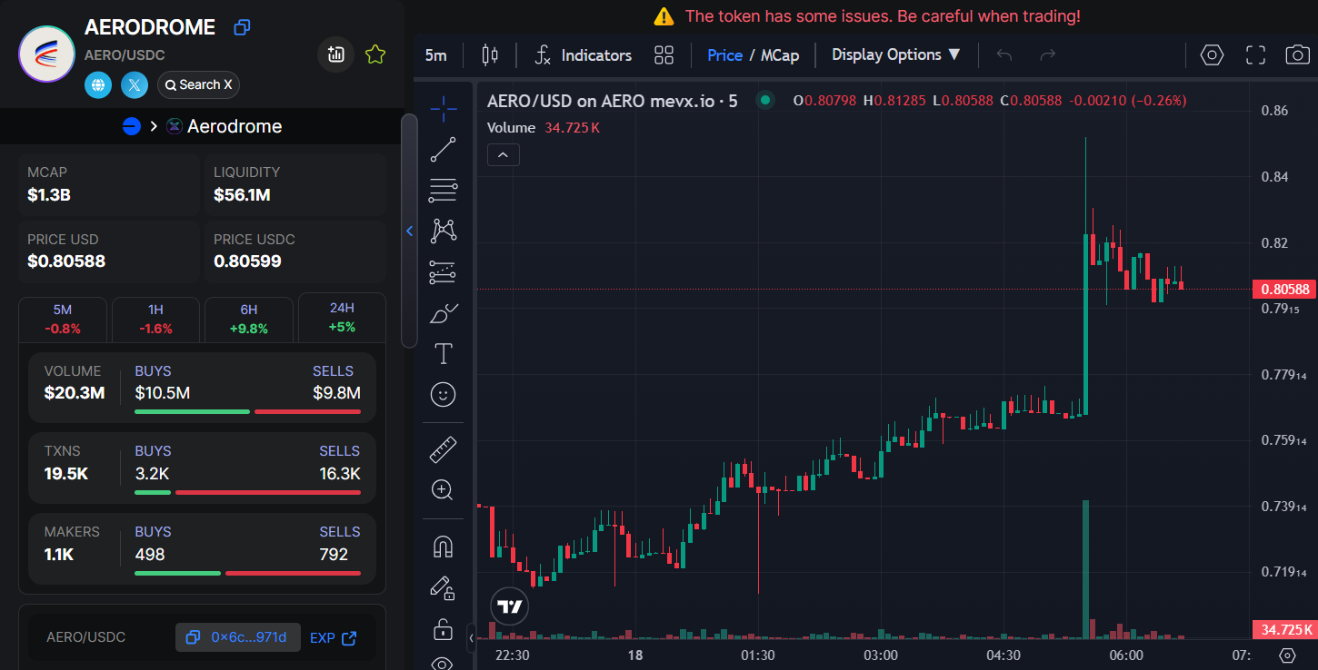Image resolution: width=1318 pixels, height=670 pixels.
Task: Select the trend line drawing tool
Action: 443,150
